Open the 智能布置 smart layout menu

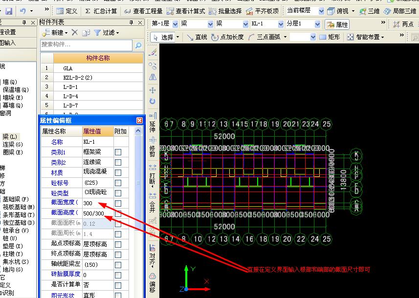tap(365, 37)
